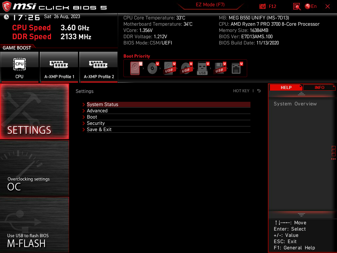Click the GAME BOOST label
Viewport: 337px width, 253px height.
pyautogui.click(x=17, y=48)
